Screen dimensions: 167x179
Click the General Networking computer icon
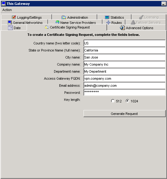coord(9,22)
